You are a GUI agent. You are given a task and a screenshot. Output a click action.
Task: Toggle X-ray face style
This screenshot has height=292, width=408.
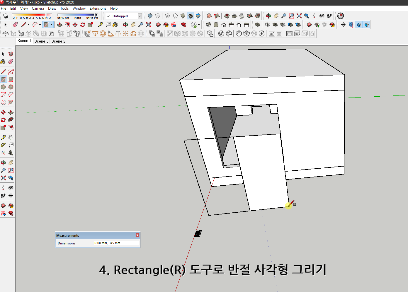coord(150,16)
